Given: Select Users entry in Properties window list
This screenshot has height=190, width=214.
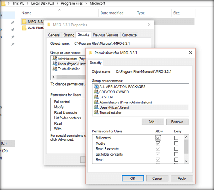Looking at the screenshot, I should (69, 64).
